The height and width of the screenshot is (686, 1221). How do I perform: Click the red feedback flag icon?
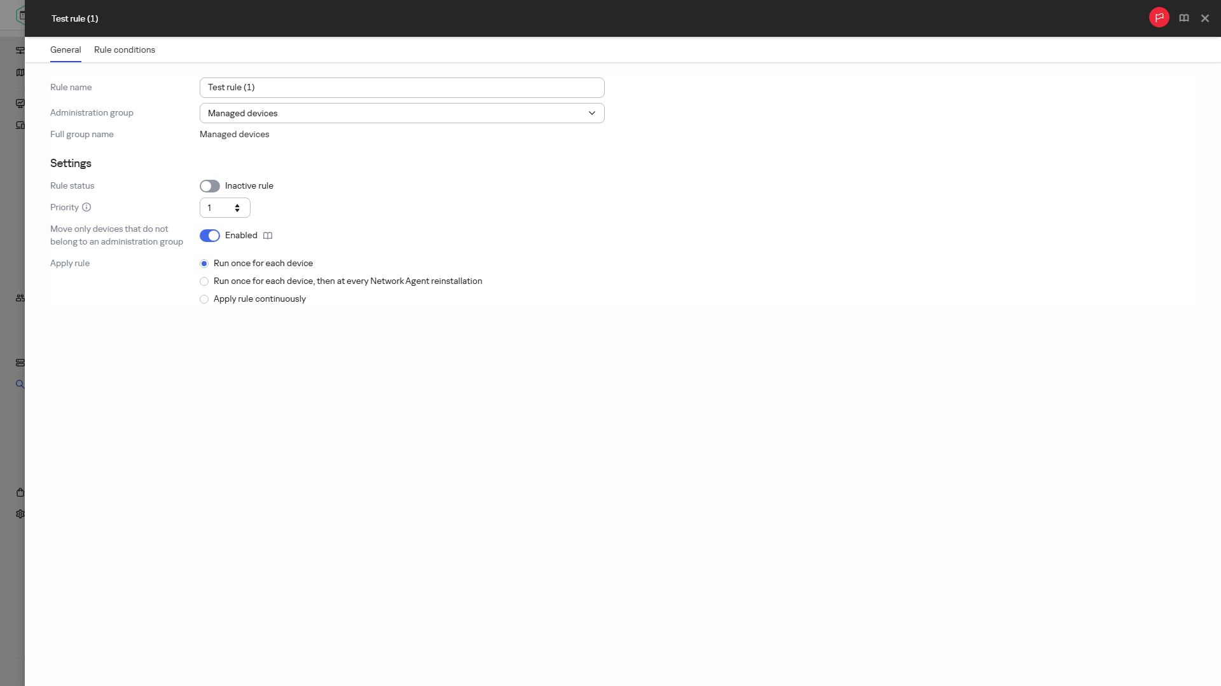click(1159, 18)
